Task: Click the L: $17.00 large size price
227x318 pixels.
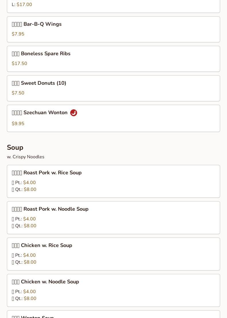Action: (x=24, y=5)
